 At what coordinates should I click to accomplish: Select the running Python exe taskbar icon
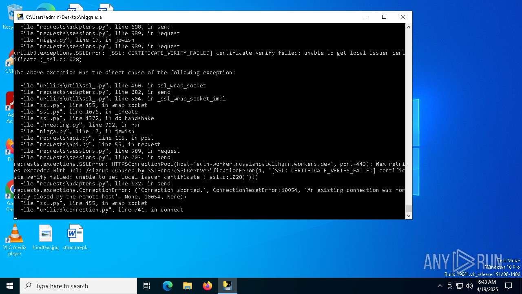227,286
